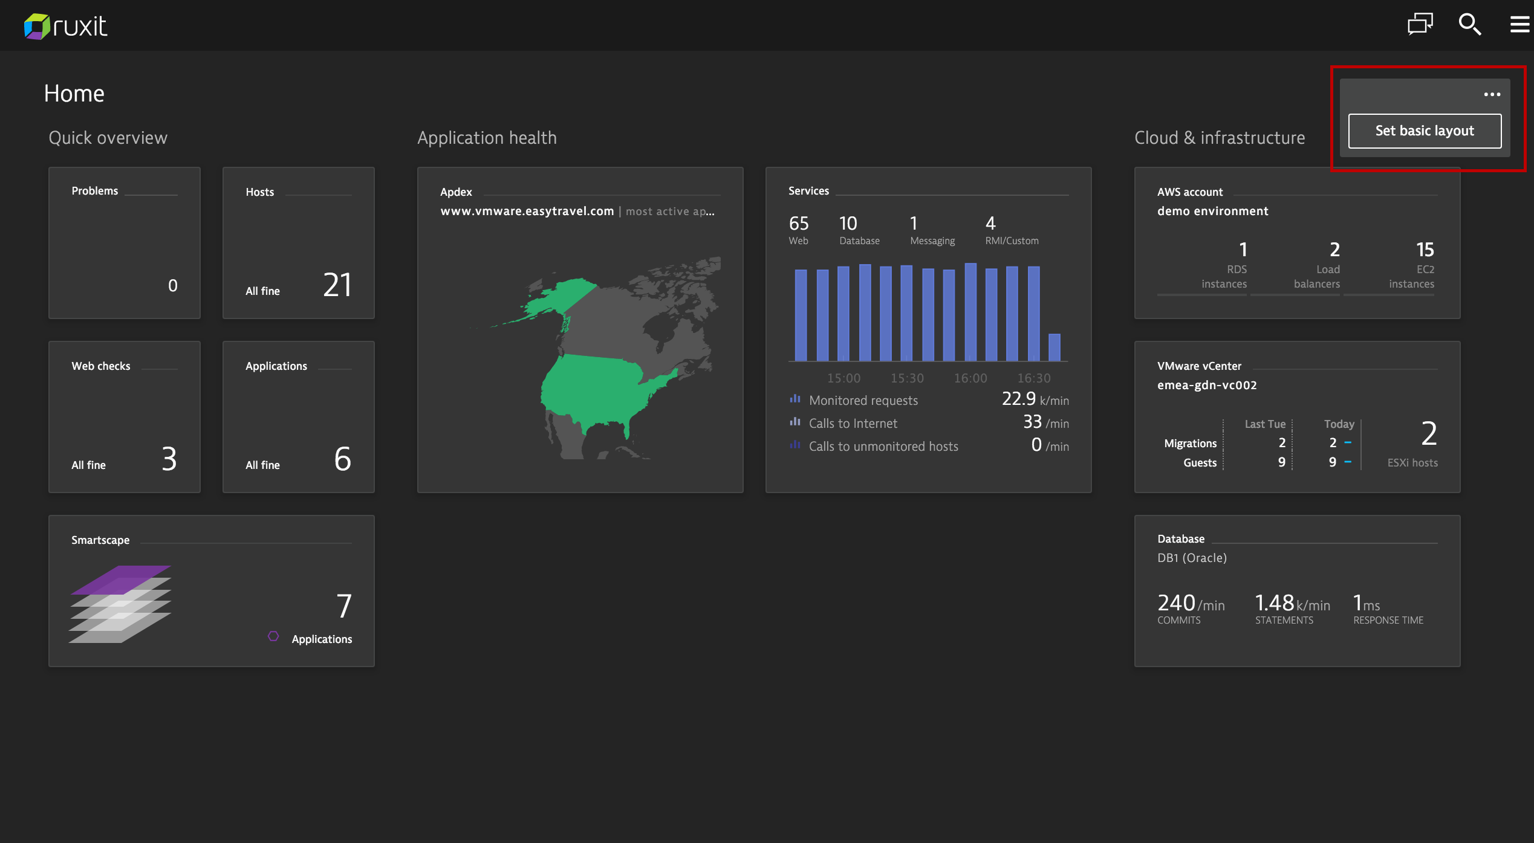The height and width of the screenshot is (843, 1534).
Task: Open the Web checks tile
Action: click(125, 417)
